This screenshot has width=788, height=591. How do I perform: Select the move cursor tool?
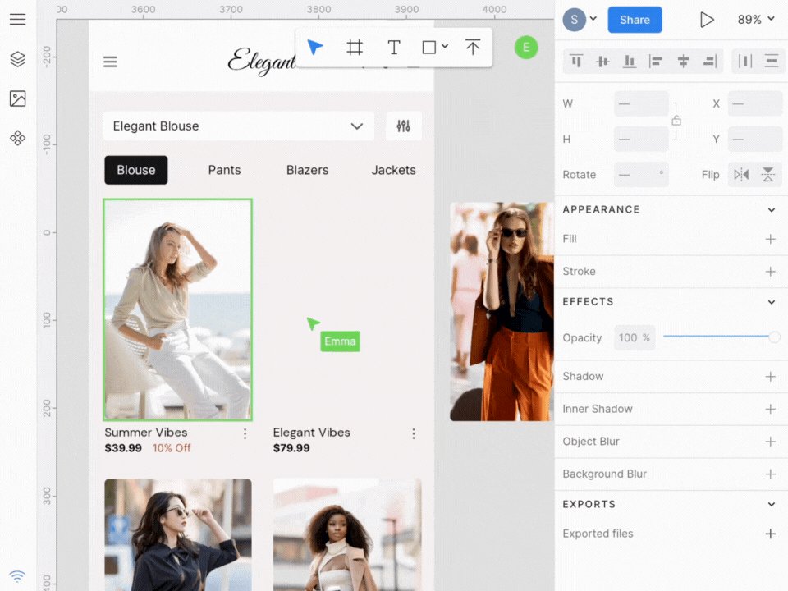[315, 48]
